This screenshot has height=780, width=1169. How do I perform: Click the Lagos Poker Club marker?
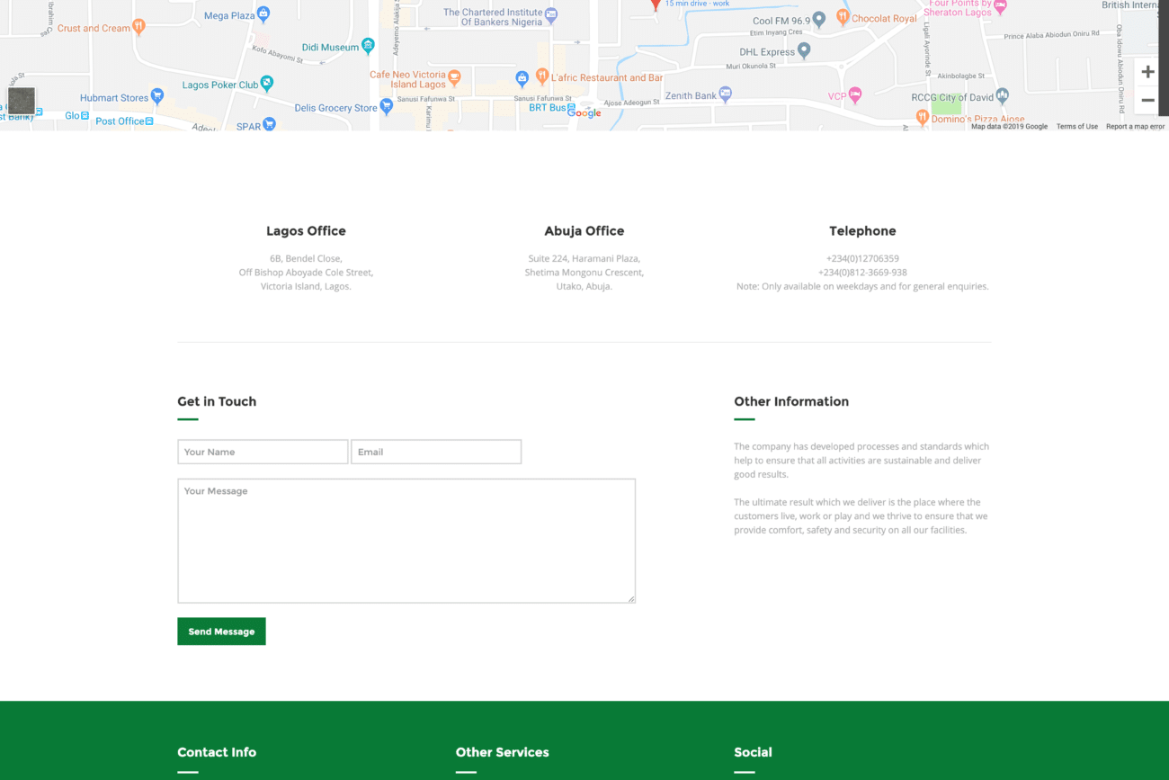click(267, 84)
